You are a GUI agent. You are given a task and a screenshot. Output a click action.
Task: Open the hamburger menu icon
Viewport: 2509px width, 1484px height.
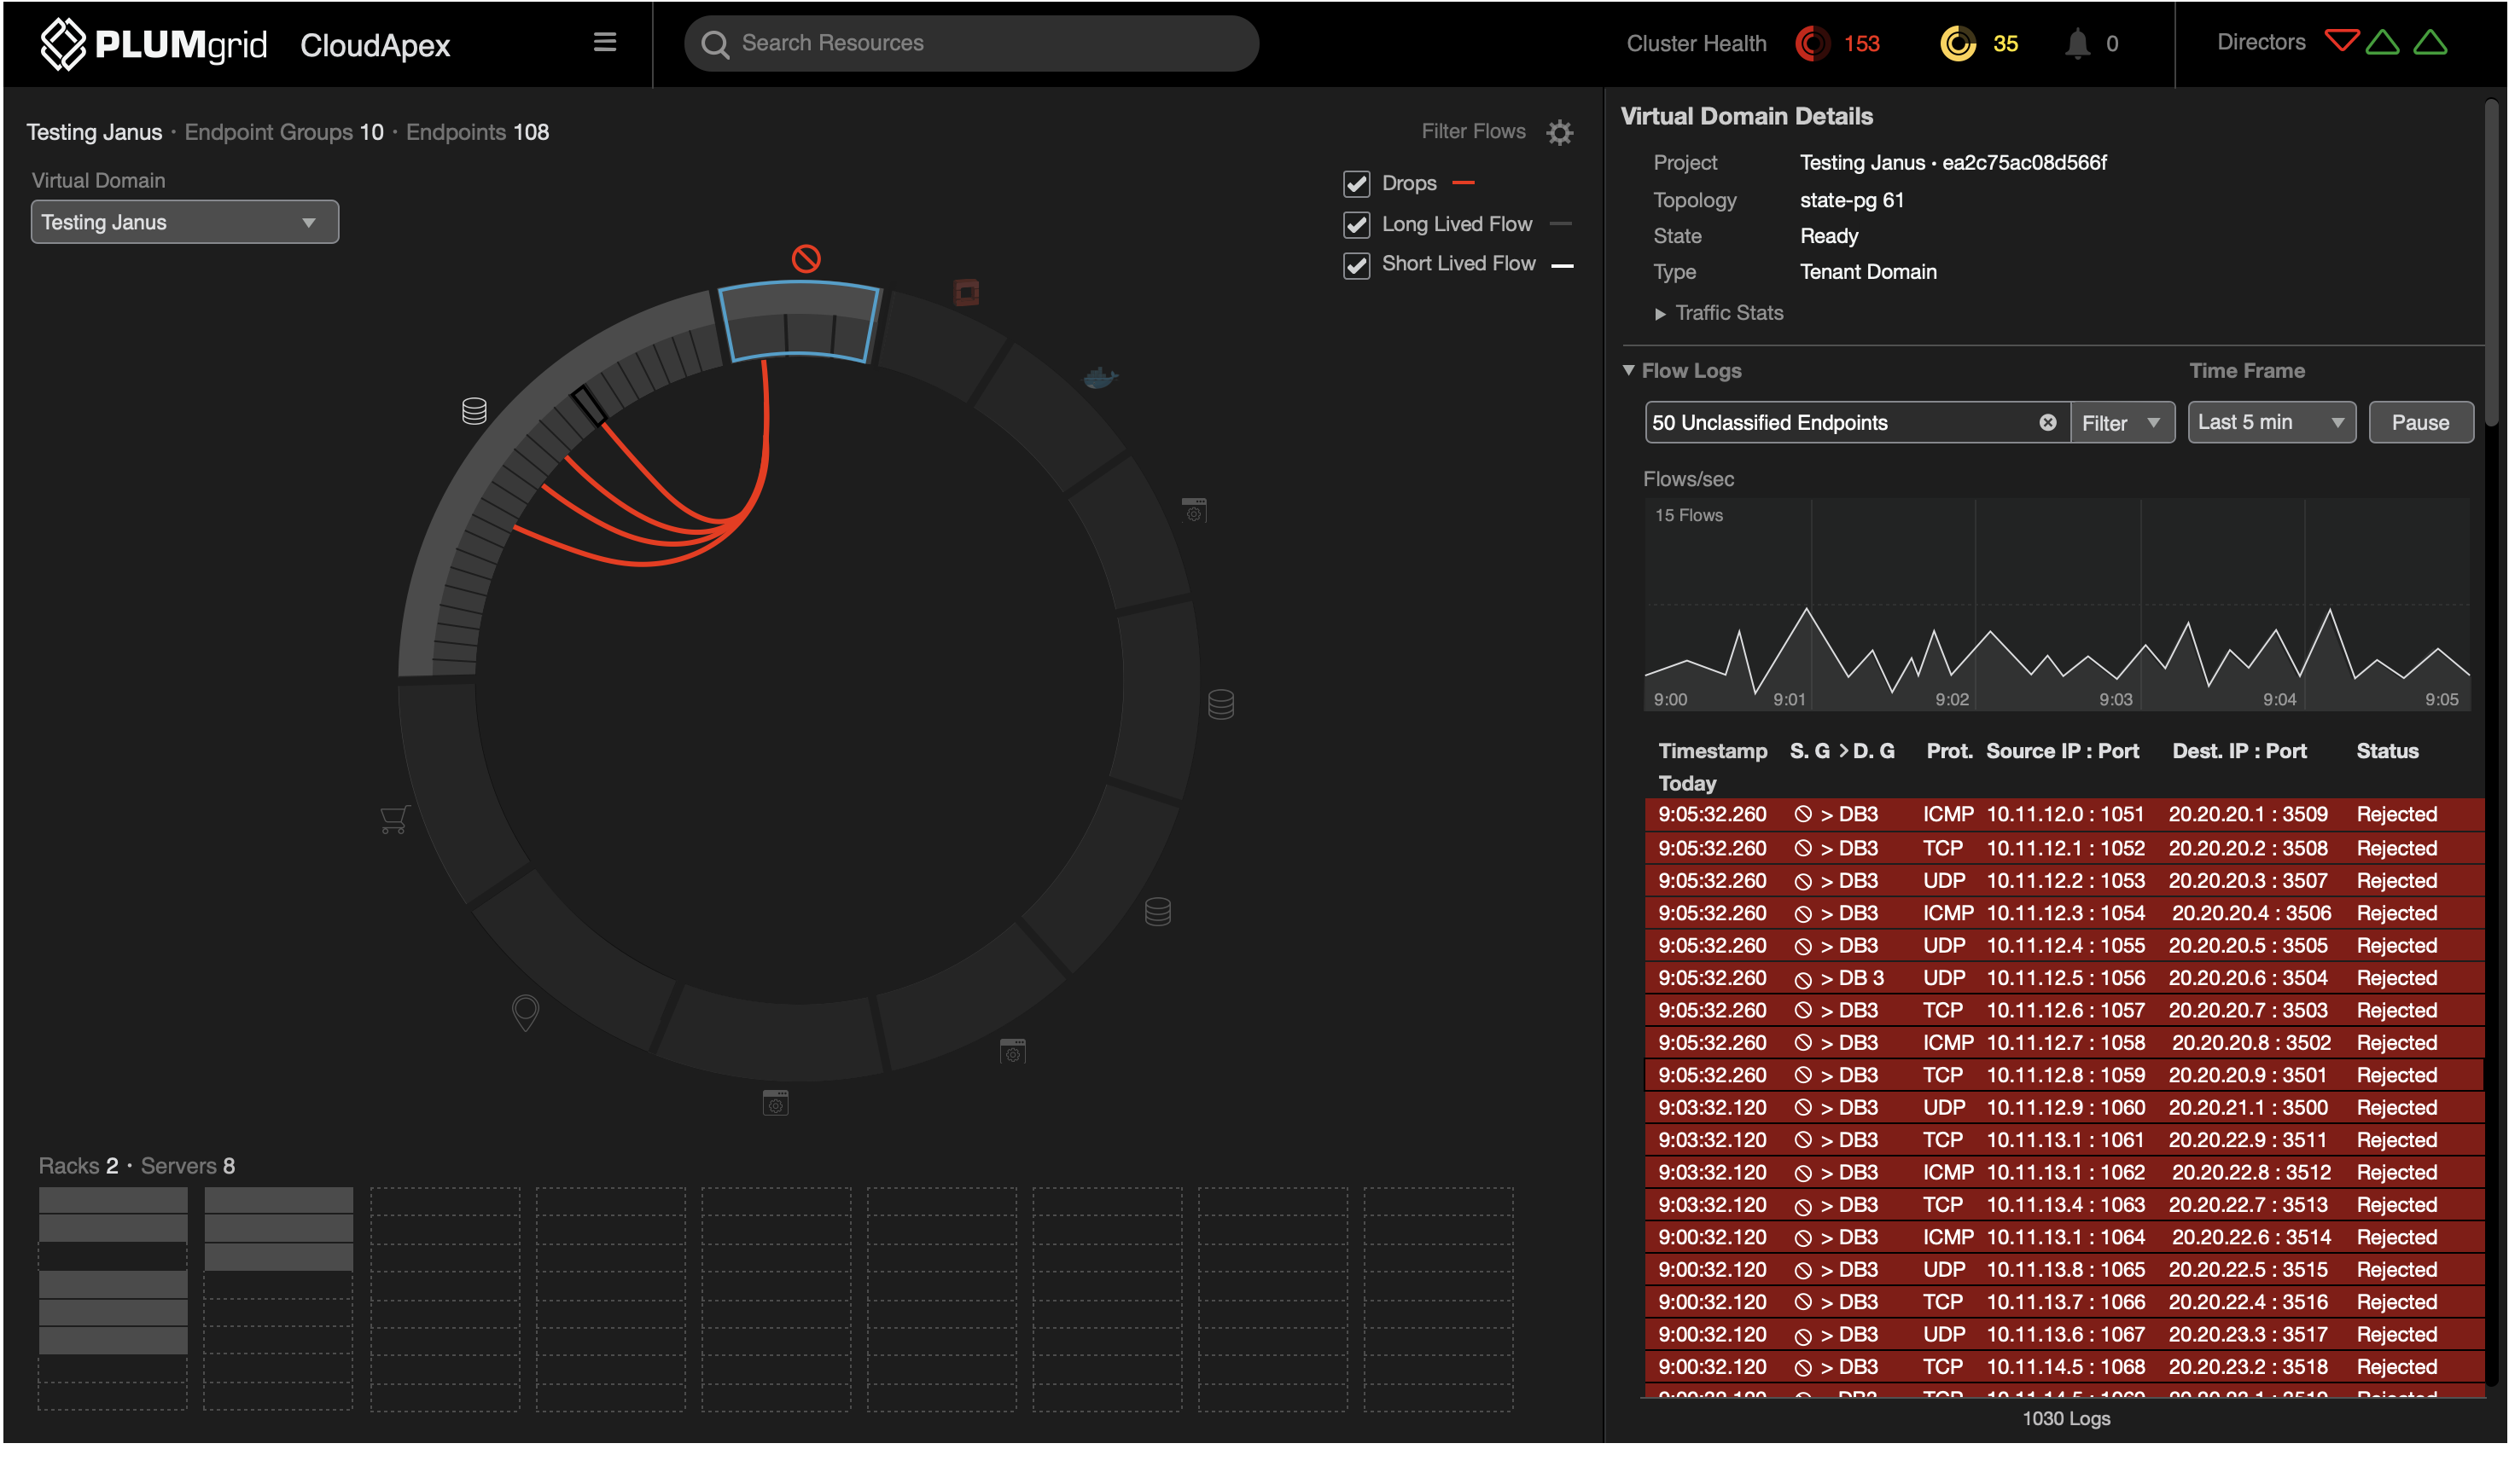coord(604,42)
